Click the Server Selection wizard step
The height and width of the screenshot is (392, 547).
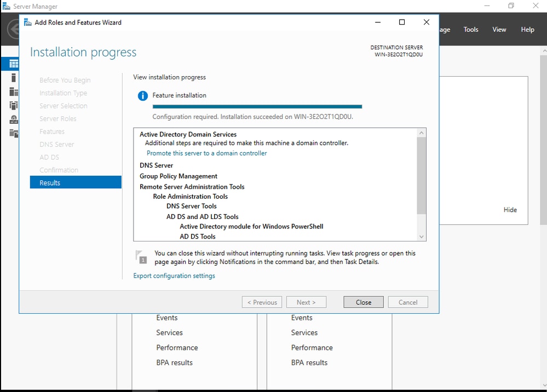click(x=63, y=106)
